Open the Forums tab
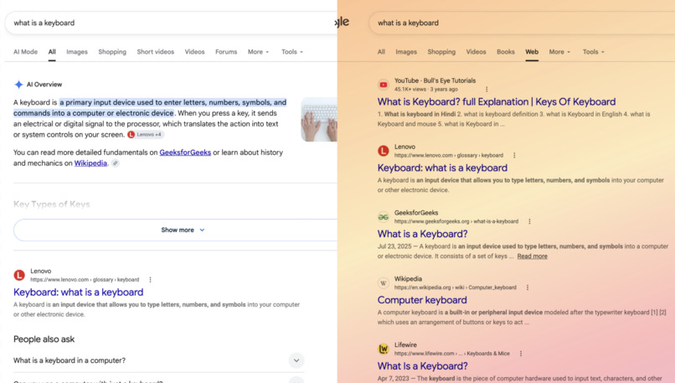Image resolution: width=675 pixels, height=383 pixels. pos(226,52)
